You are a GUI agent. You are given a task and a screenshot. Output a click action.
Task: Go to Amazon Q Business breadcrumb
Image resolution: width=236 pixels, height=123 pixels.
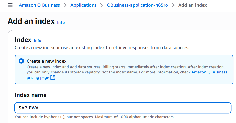39,5
